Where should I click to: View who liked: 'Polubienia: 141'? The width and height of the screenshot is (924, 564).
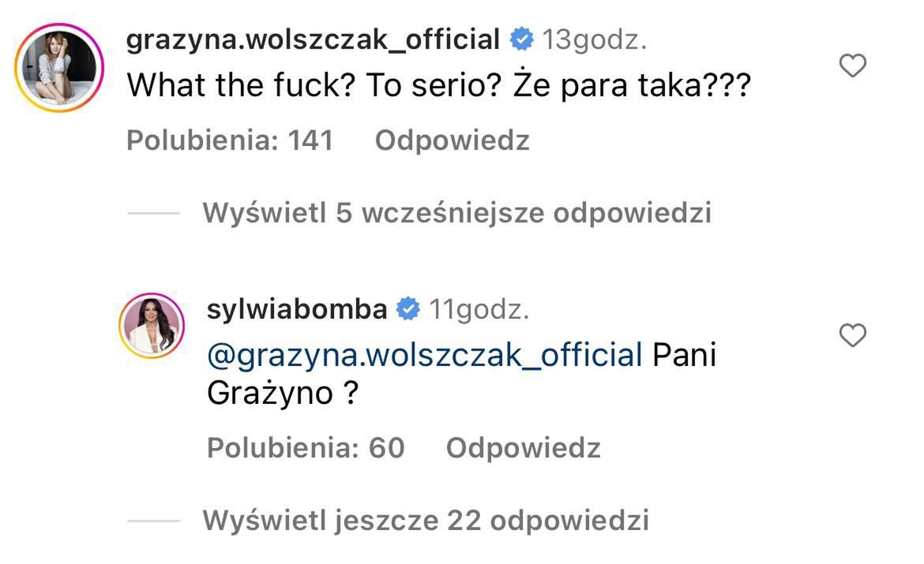(230, 141)
